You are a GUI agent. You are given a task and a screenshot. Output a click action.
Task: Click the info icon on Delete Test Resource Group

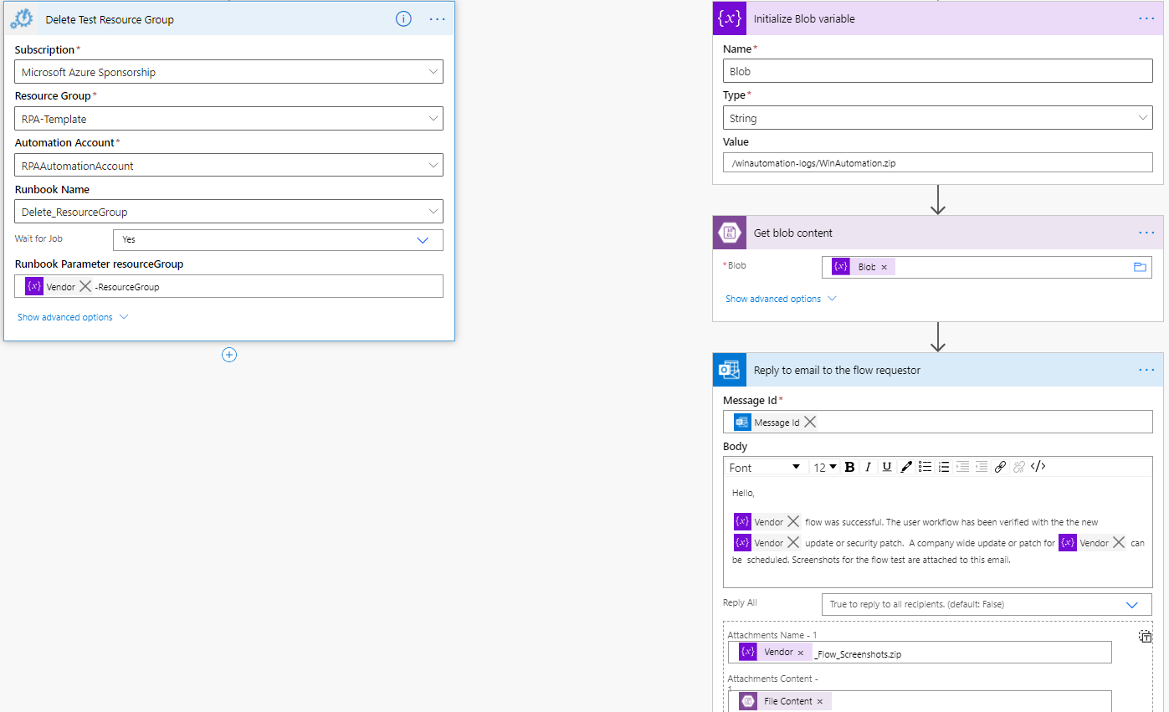point(403,18)
